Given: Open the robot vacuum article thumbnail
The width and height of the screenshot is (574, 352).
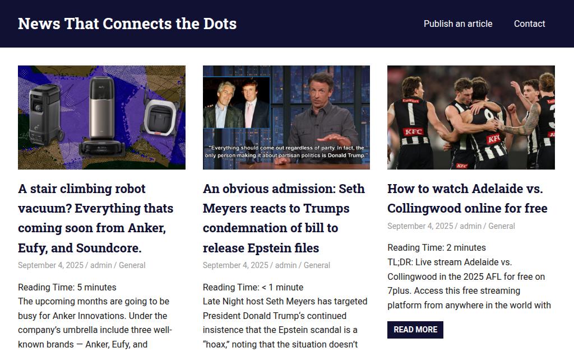Looking at the screenshot, I should [x=102, y=118].
